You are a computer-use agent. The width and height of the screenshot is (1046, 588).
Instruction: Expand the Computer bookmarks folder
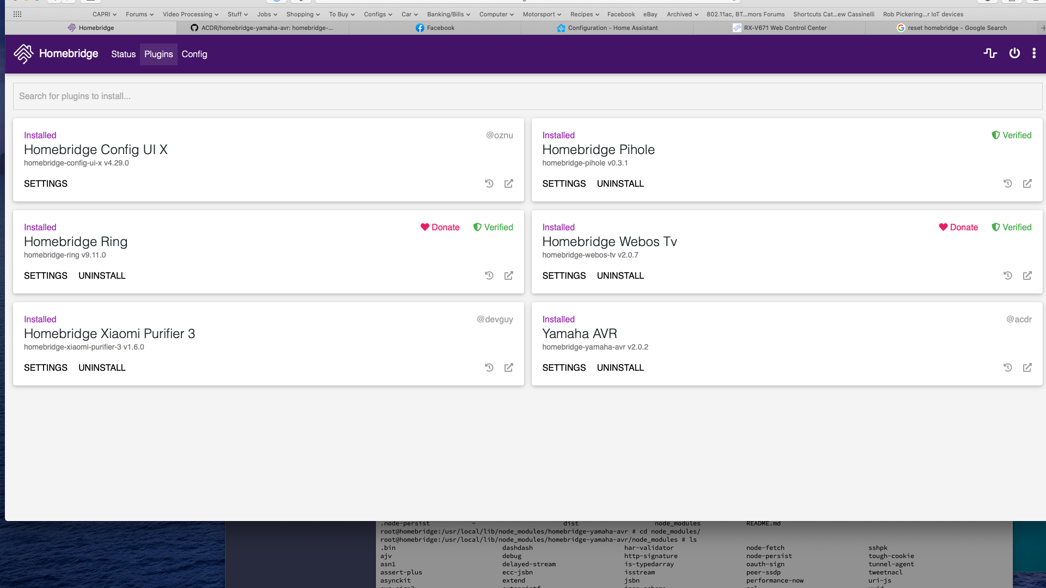pos(496,14)
